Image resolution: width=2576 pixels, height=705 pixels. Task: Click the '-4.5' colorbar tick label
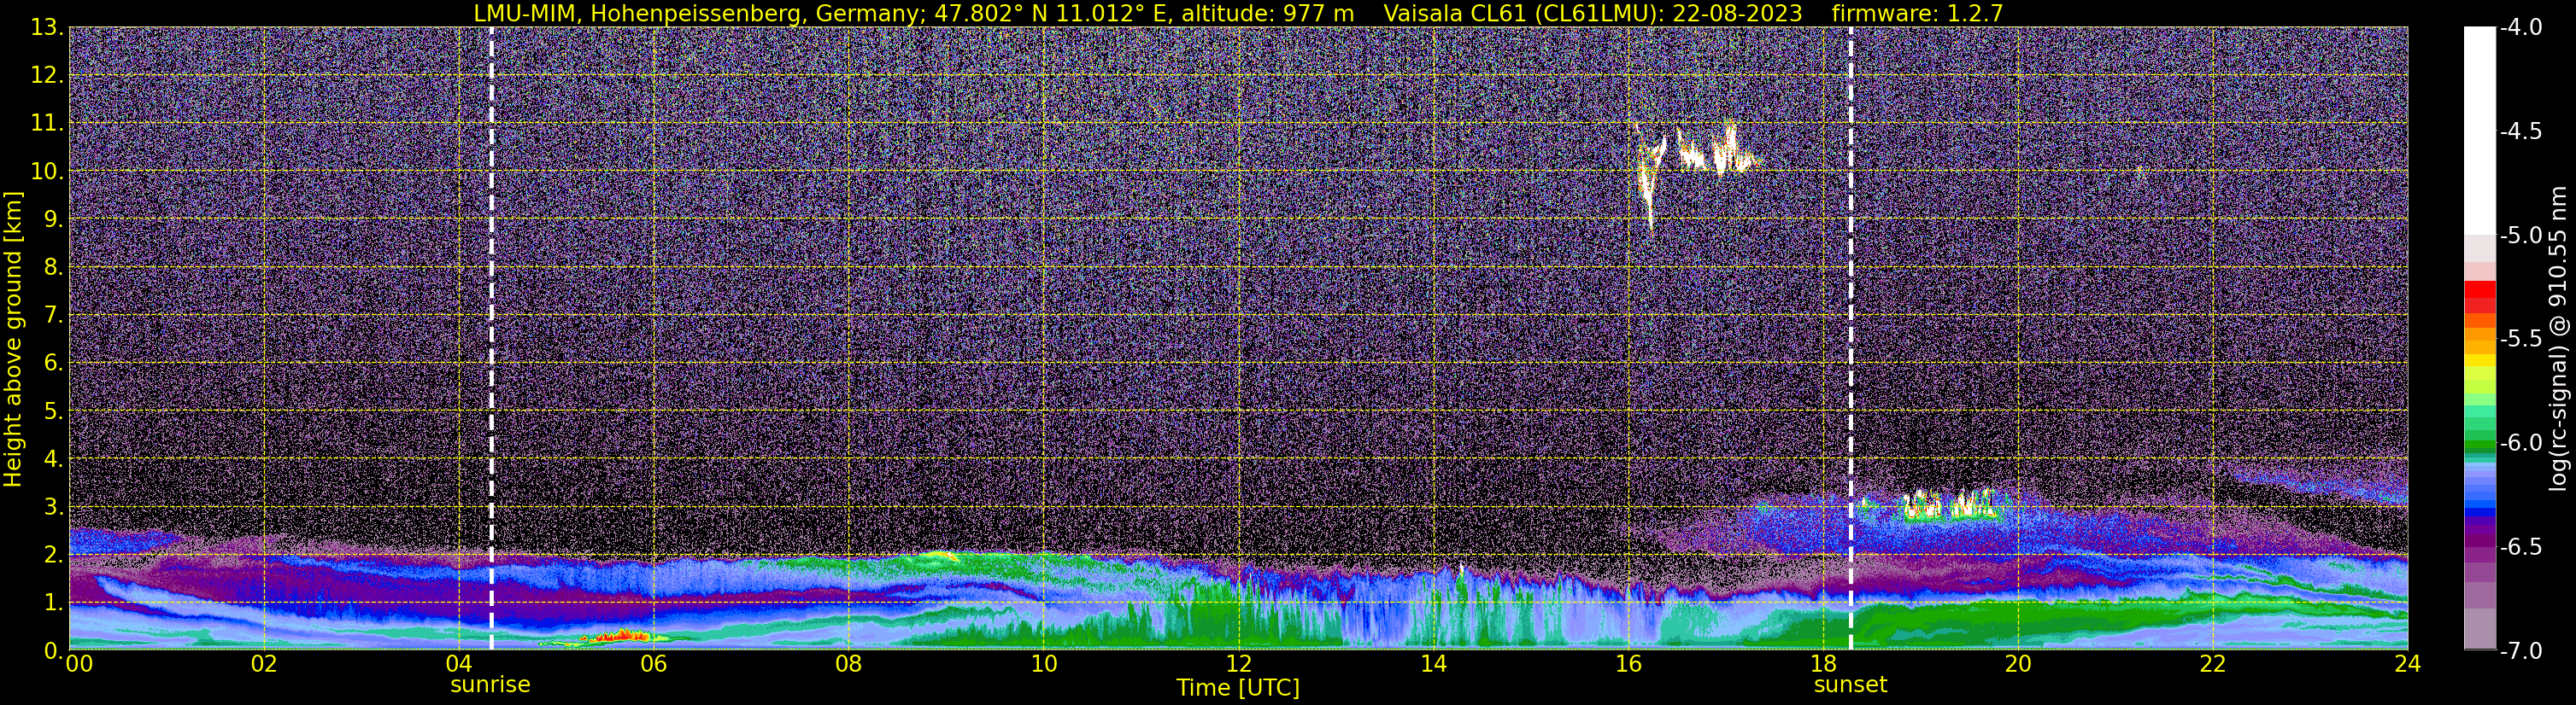pyautogui.click(x=2520, y=131)
